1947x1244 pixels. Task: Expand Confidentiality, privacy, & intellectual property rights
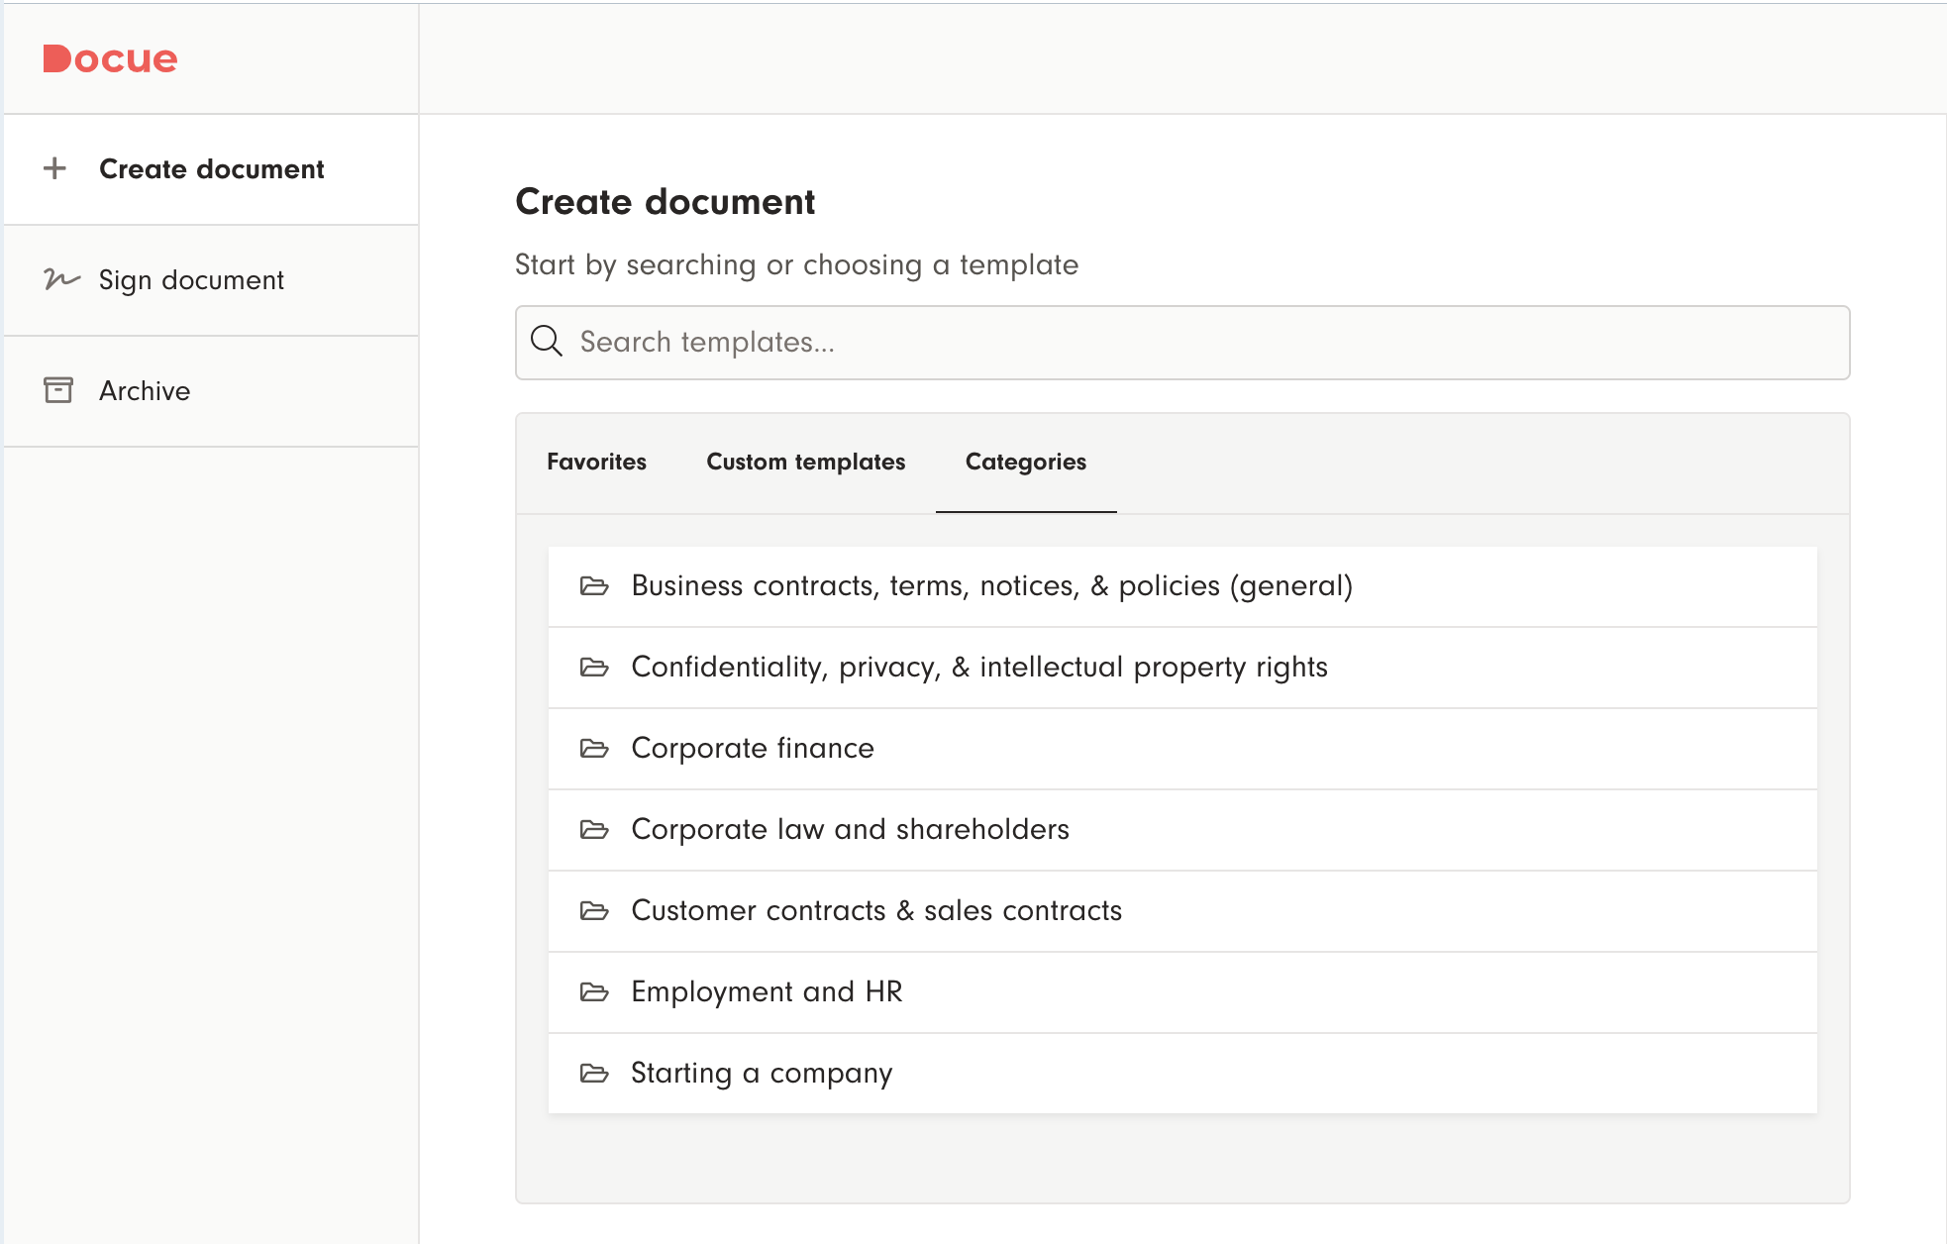978,668
